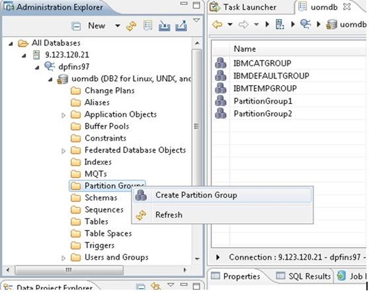Expand the Federated Database Objects node
This screenshot has width=369, height=293.
tap(64, 151)
